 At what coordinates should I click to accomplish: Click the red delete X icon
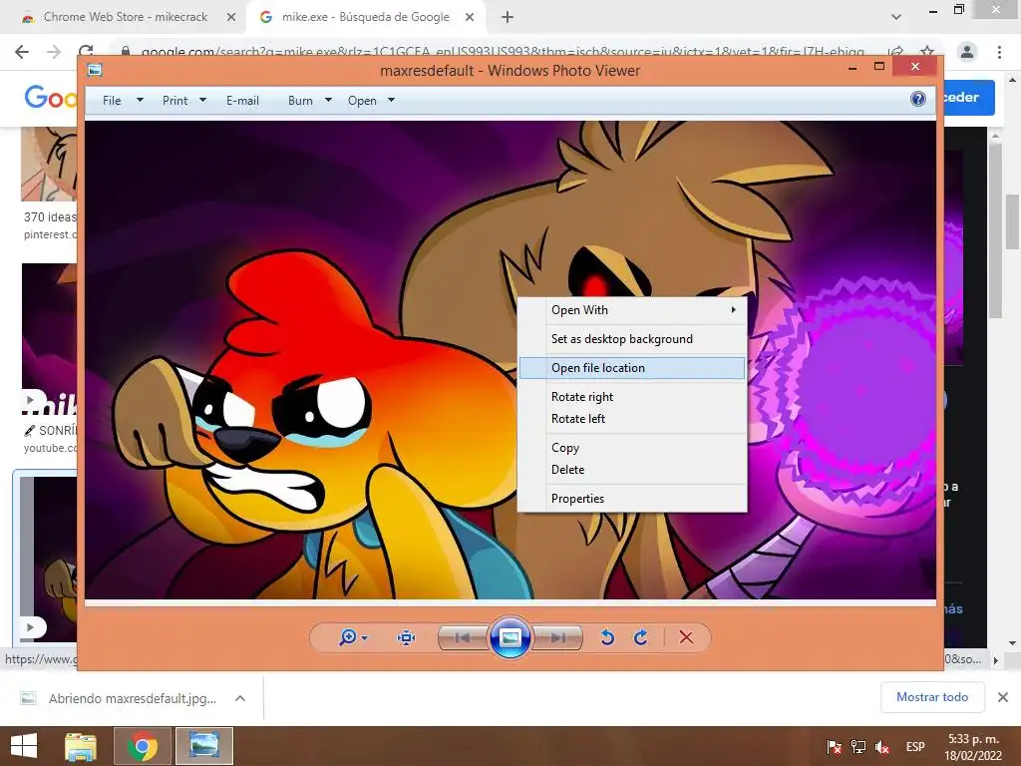pyautogui.click(x=686, y=637)
